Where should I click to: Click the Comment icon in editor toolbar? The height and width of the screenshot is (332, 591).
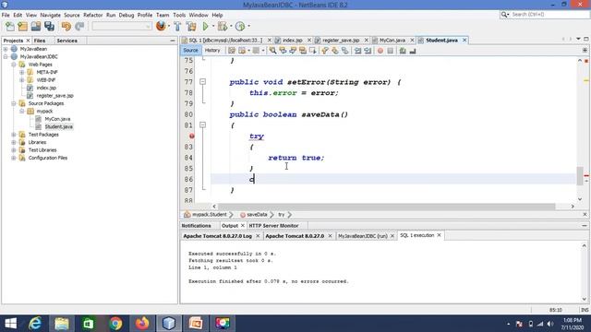[x=403, y=51]
